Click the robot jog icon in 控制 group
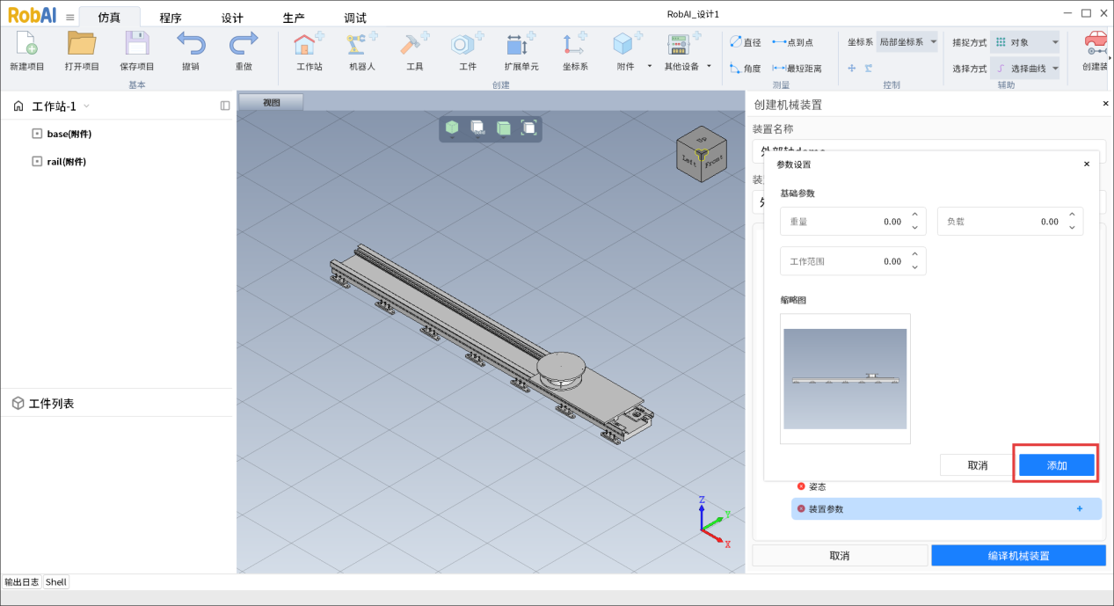This screenshot has height=606, width=1114. 869,68
